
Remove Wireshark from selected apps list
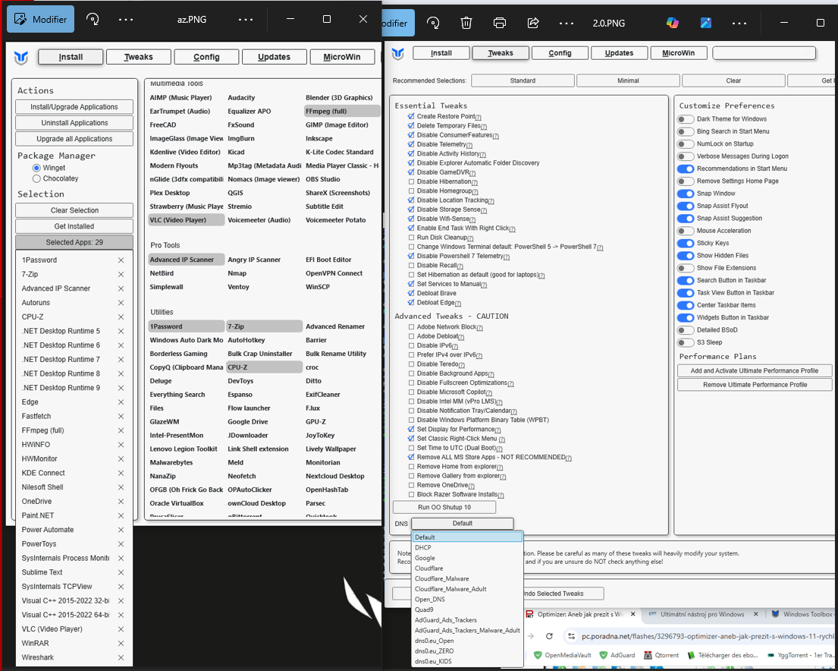(121, 657)
